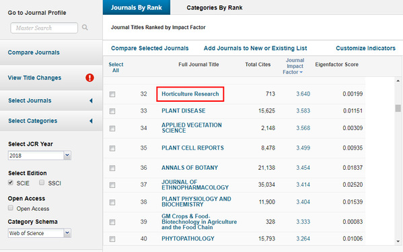The height and width of the screenshot is (252, 403).
Task: Click rank number 36 in the table
Action: point(144,168)
